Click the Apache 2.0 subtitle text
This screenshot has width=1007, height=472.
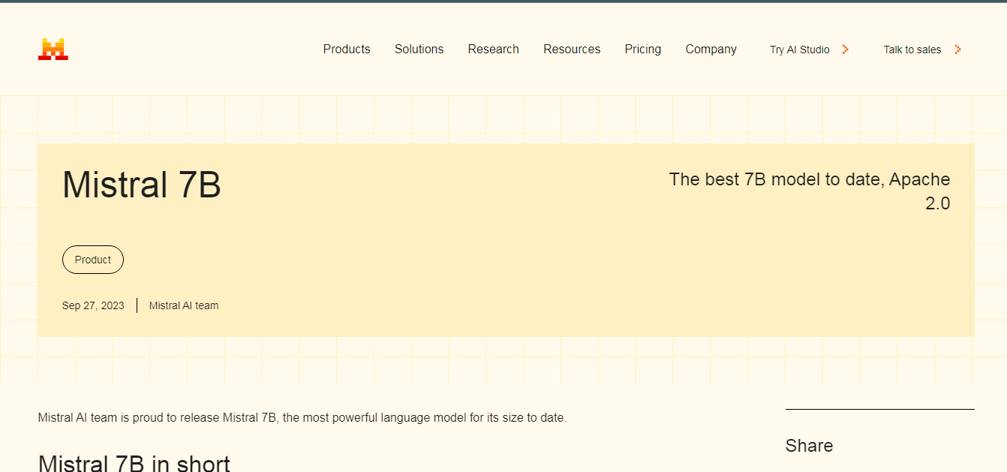coord(810,191)
